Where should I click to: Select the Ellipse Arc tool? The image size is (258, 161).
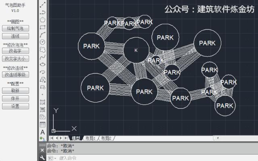click(43, 72)
